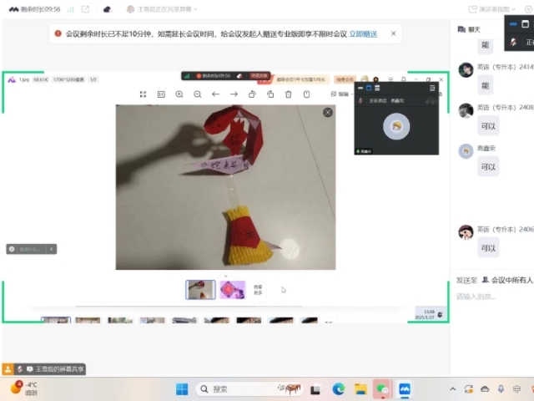Click the red 结束共享 button in shared toolbar
Image resolution: width=534 pixels, height=401 pixels.
click(x=259, y=76)
